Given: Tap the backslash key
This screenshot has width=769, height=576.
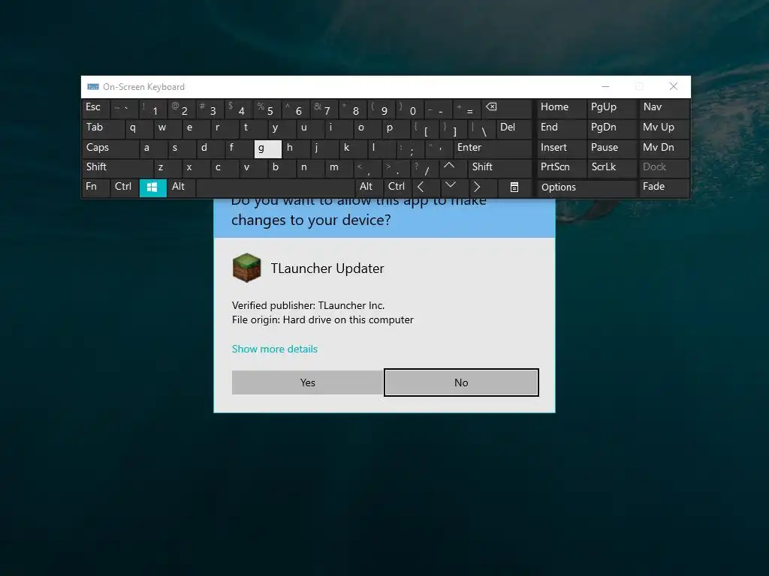Looking at the screenshot, I should (x=481, y=128).
